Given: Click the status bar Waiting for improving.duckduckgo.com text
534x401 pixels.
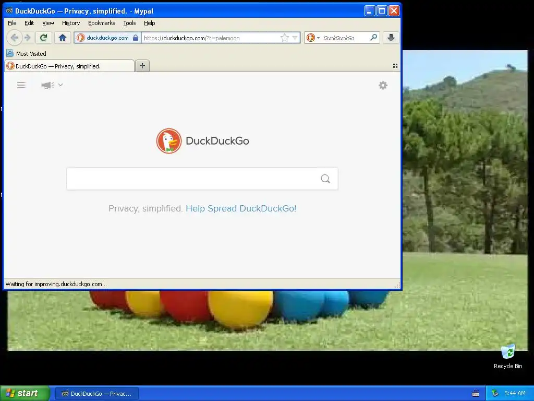Looking at the screenshot, I should (x=56, y=284).
